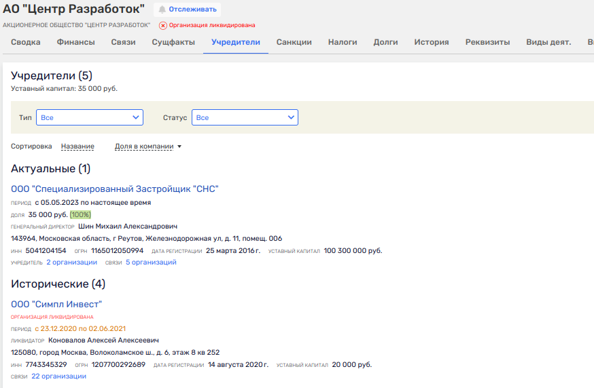Open the Тип filter dropdown
The height and width of the screenshot is (388, 594).
click(x=90, y=117)
